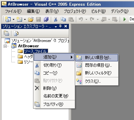This screenshot has height=120, width=134.
Task: Click the New Project toolbar icon
Action: (x=8, y=19)
